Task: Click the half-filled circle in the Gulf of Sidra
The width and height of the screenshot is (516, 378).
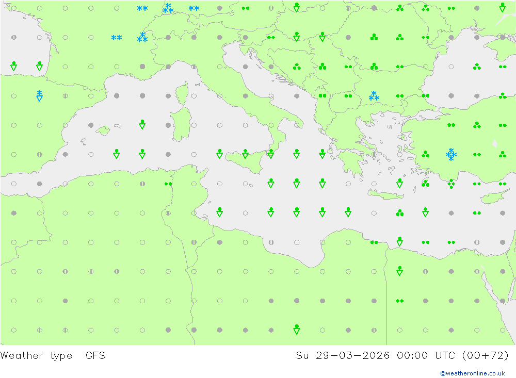Action: (x=271, y=242)
